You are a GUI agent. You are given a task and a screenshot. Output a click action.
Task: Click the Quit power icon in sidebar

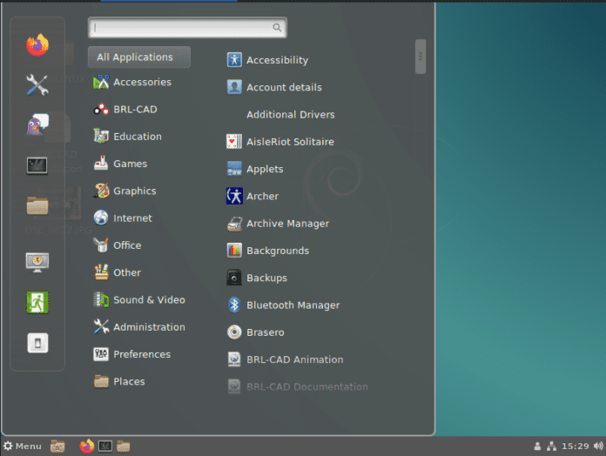[37, 343]
